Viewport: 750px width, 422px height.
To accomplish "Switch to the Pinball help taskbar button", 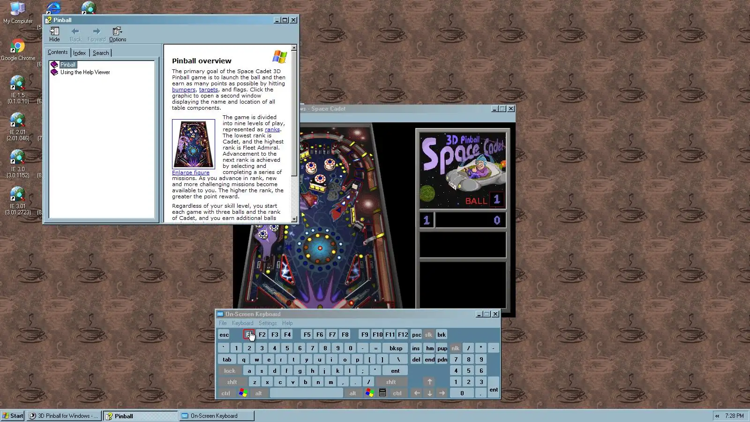I will [x=140, y=416].
